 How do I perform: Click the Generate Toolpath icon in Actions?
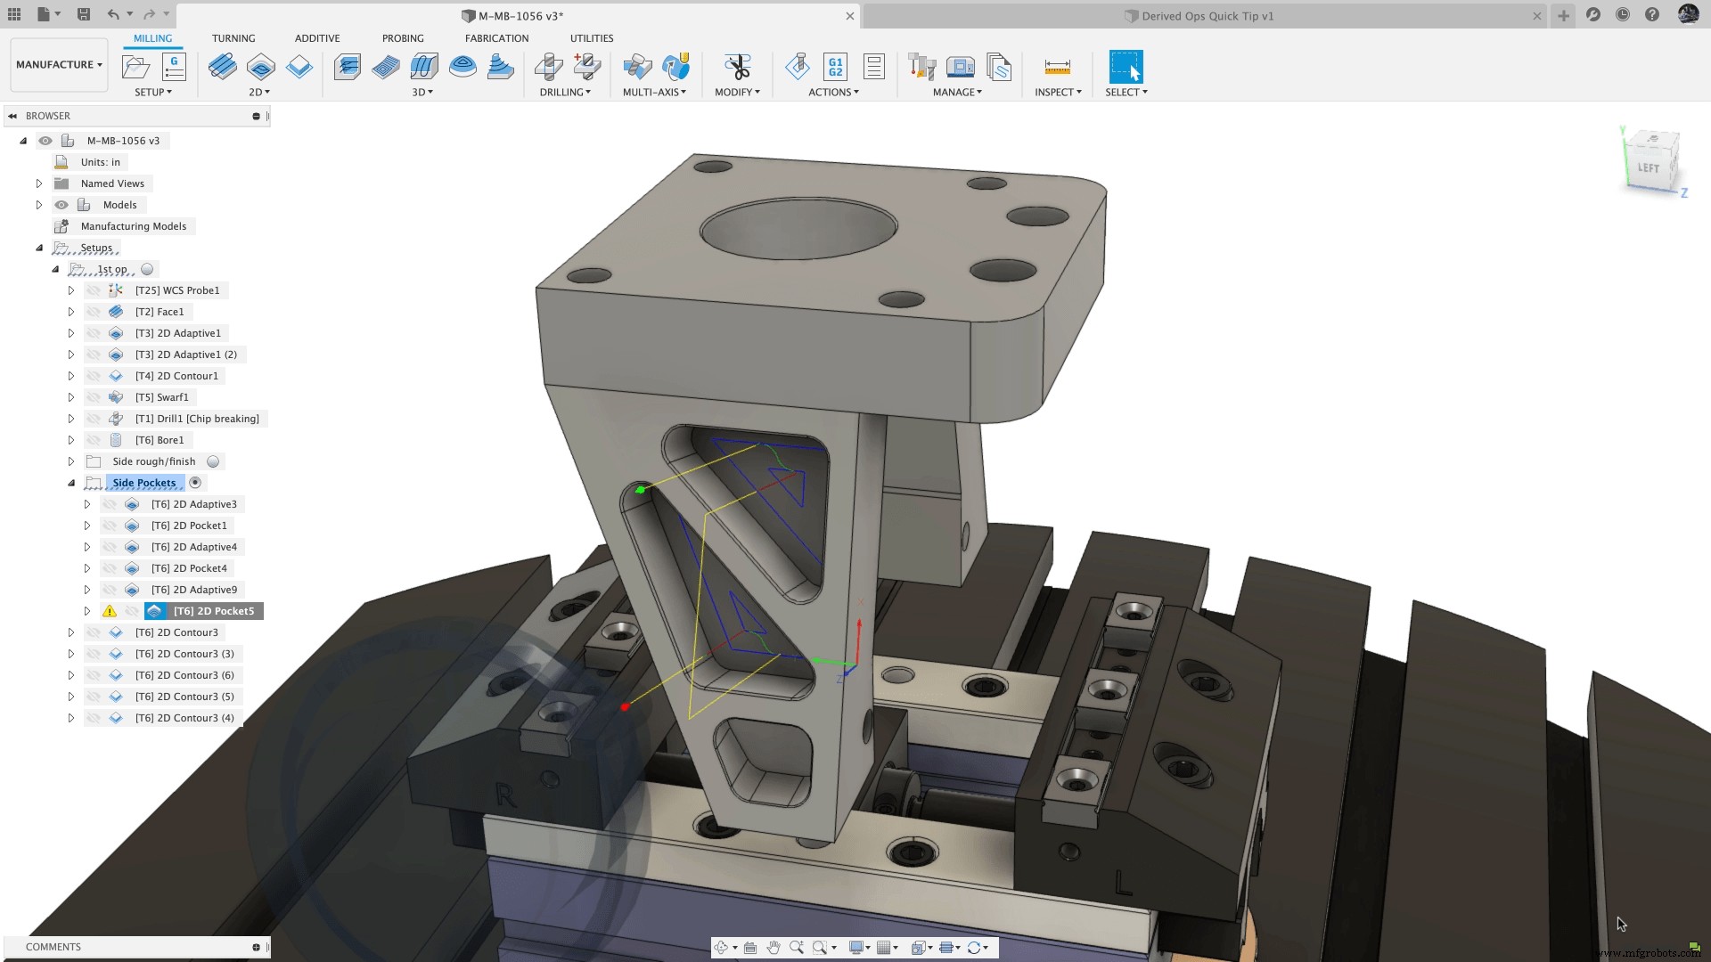click(798, 67)
